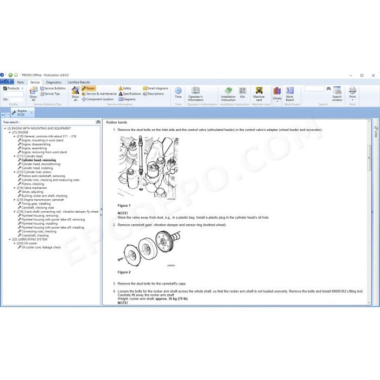Click the binoculars search icon in ribbon

coord(328,88)
